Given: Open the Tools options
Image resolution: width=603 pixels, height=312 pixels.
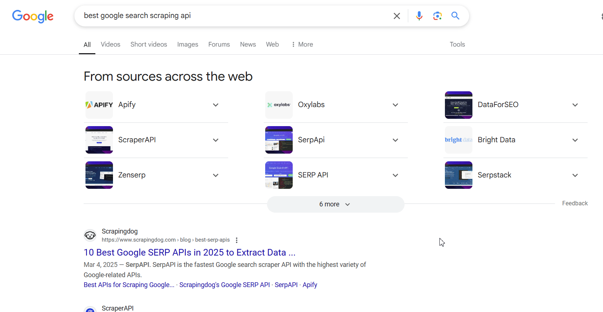Looking at the screenshot, I should 457,44.
